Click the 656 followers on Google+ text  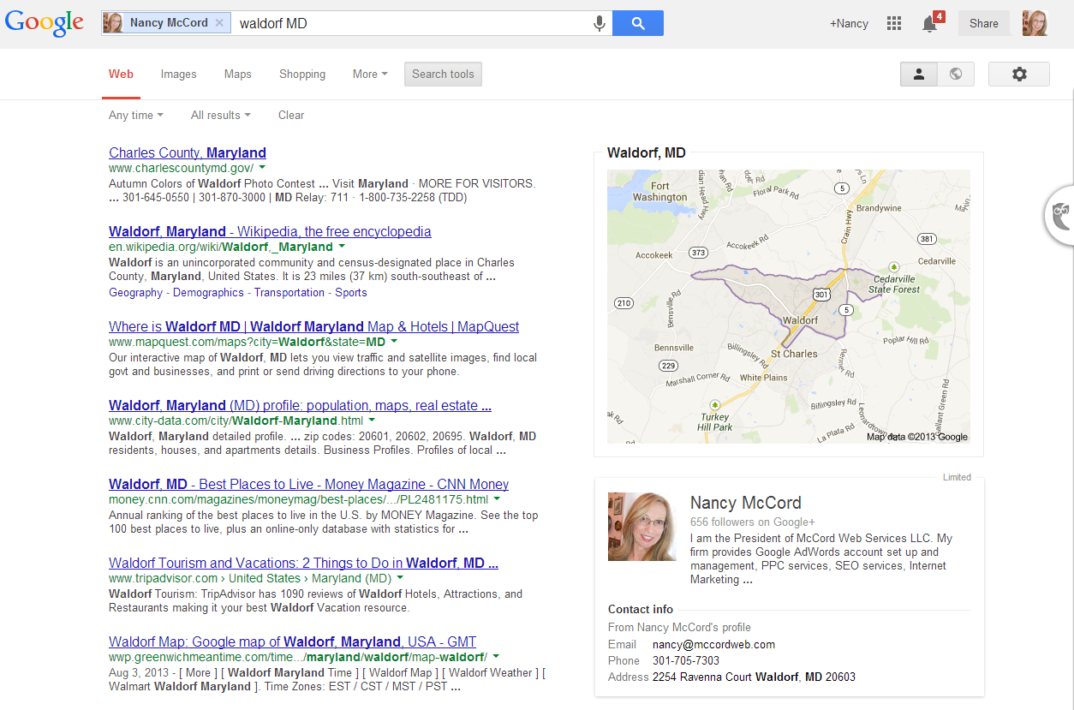point(753,522)
